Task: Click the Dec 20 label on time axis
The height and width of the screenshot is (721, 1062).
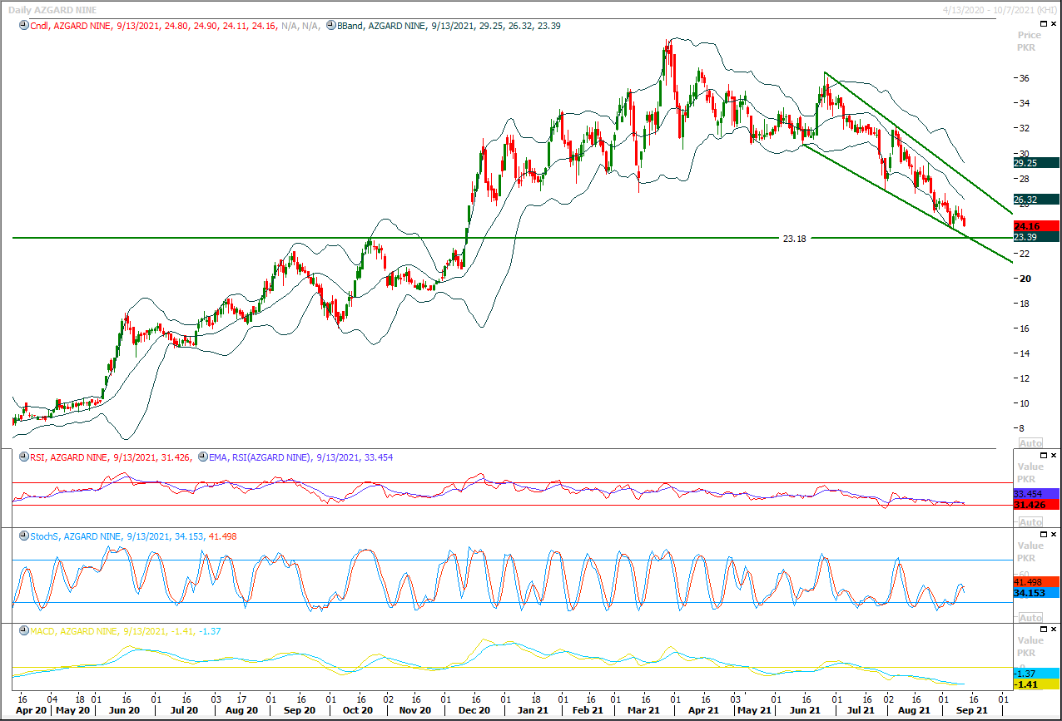Action: (474, 711)
